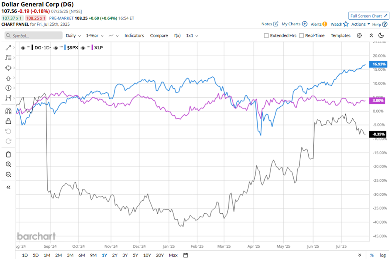Click the magenta XLP color swatch

(x=92, y=47)
